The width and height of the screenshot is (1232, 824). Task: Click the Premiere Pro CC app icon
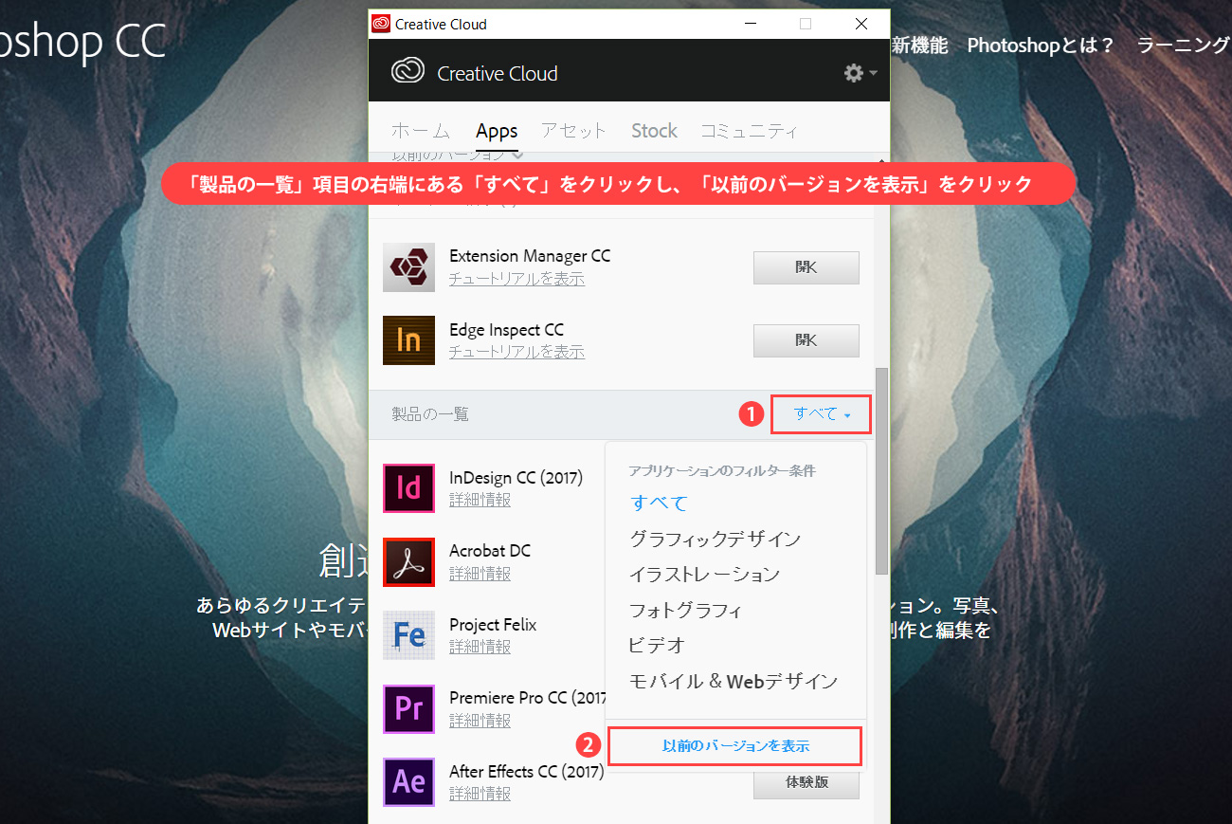click(408, 709)
